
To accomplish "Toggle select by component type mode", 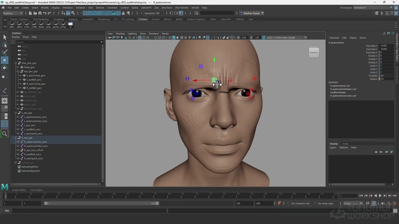I will pos(73,13).
